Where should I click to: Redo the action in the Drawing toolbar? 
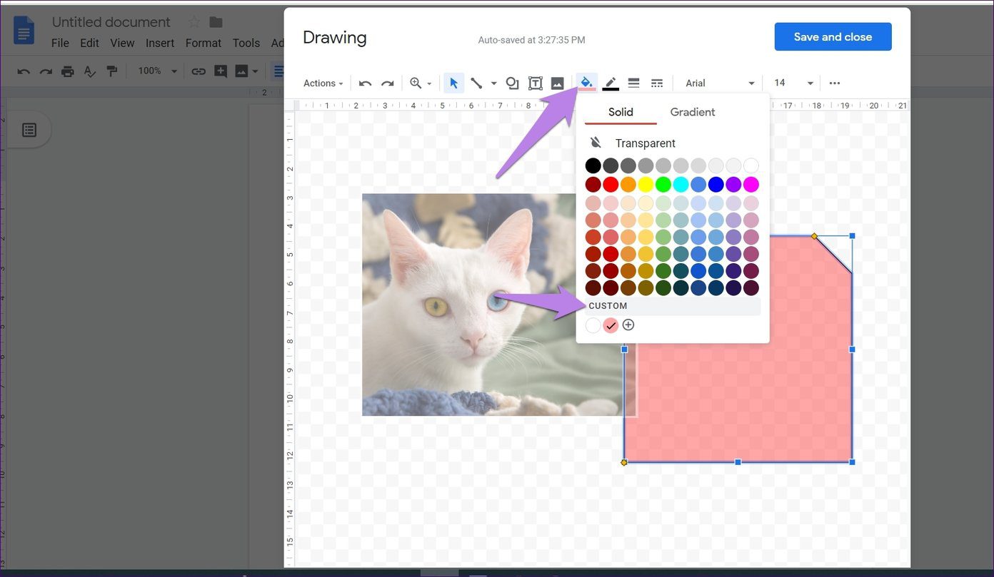[388, 83]
